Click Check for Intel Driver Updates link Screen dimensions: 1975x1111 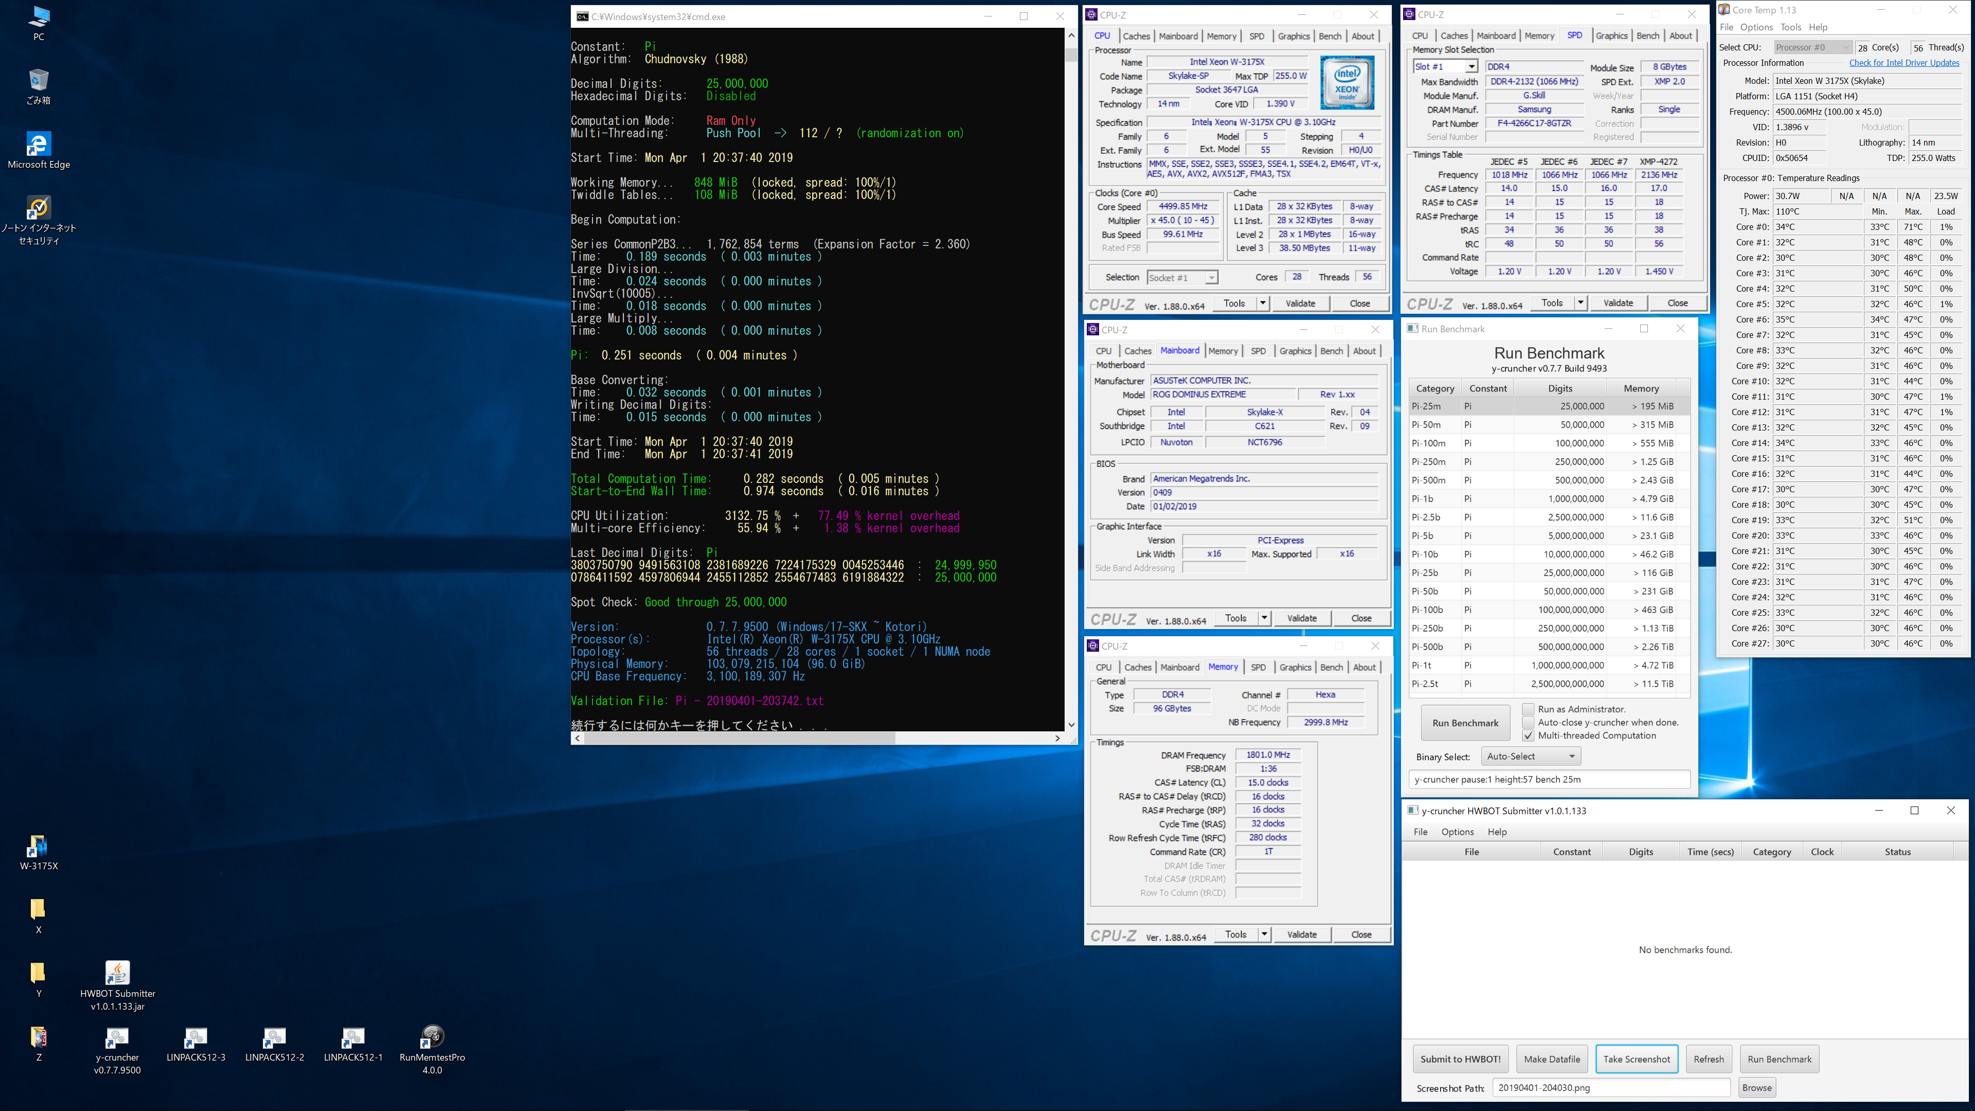point(1904,63)
